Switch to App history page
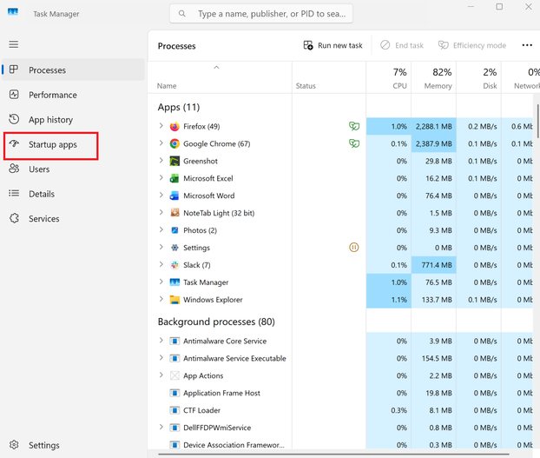The width and height of the screenshot is (540, 458). (x=73, y=120)
